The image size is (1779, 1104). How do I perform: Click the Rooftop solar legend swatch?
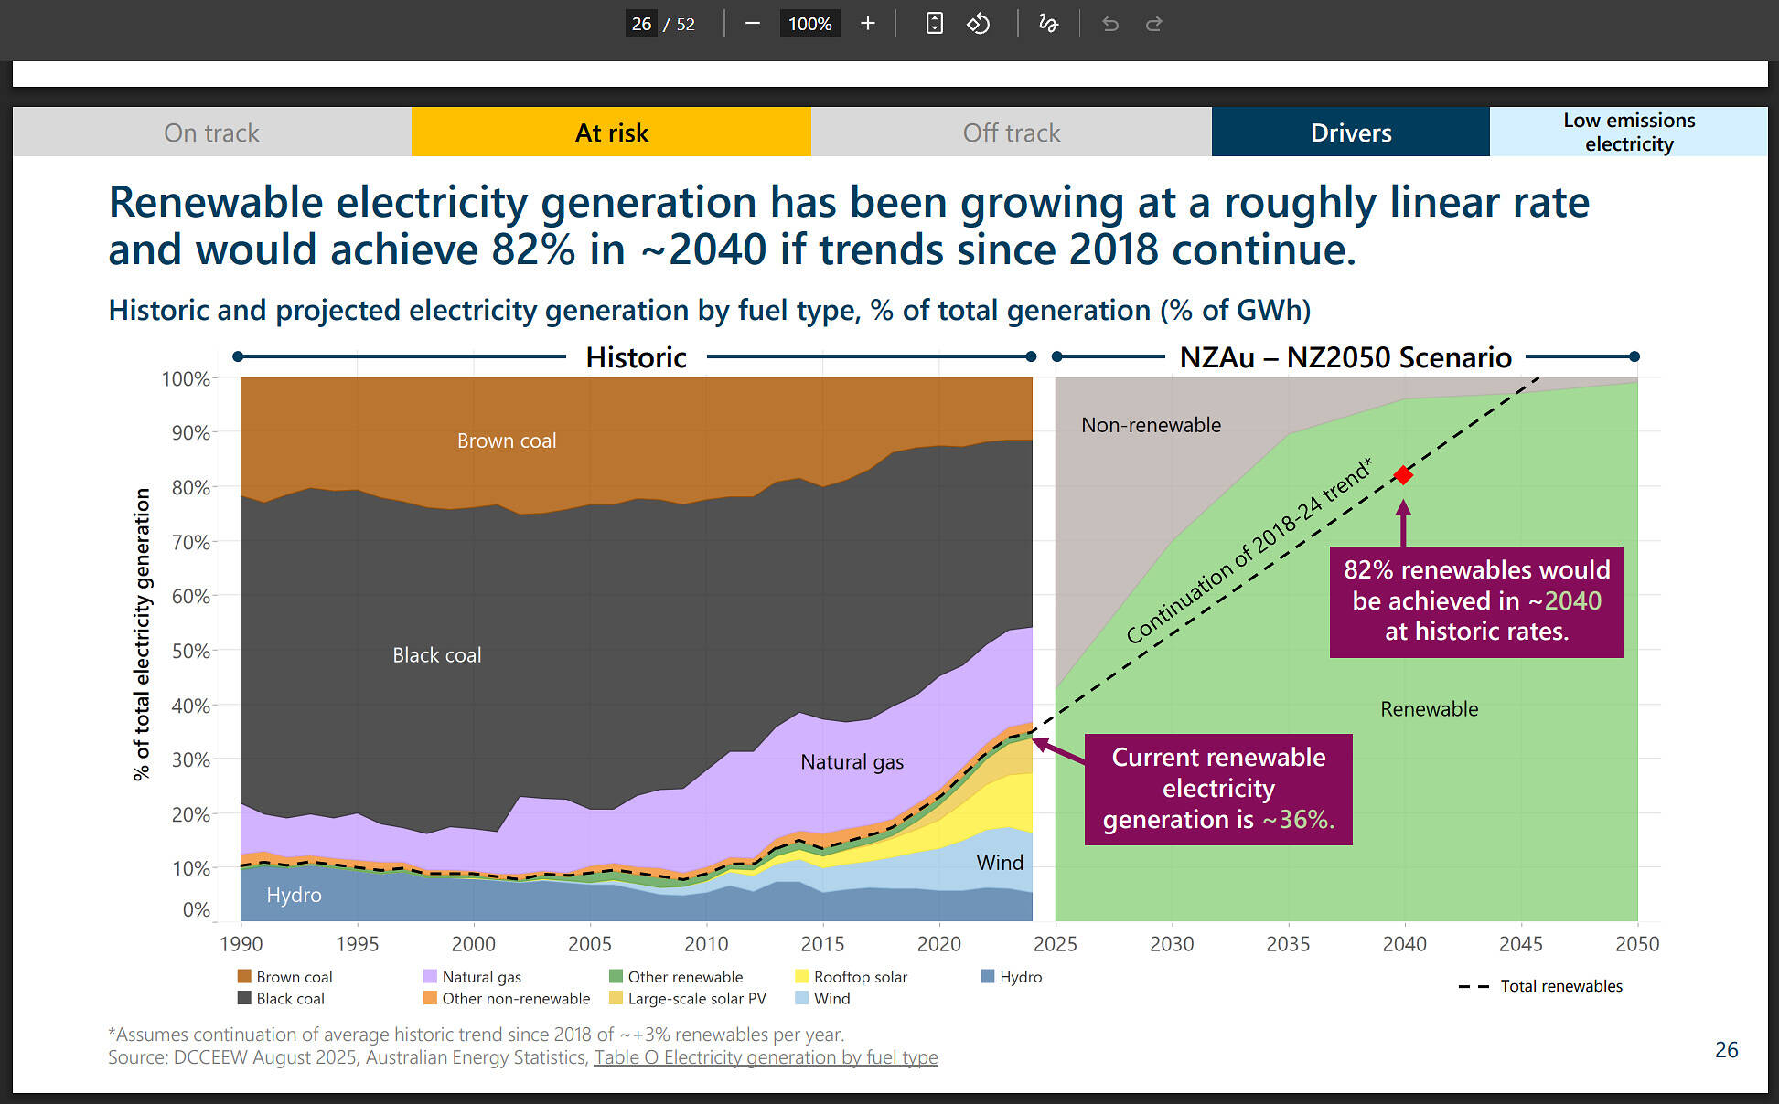point(802,976)
